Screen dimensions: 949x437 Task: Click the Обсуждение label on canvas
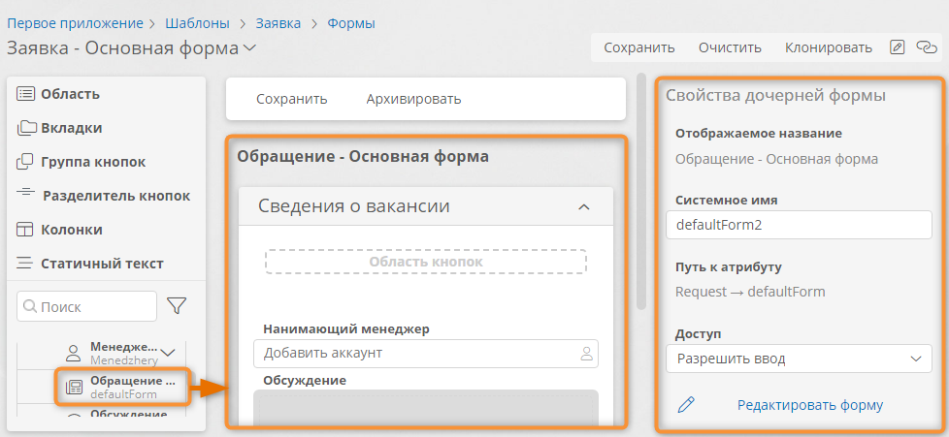click(305, 380)
